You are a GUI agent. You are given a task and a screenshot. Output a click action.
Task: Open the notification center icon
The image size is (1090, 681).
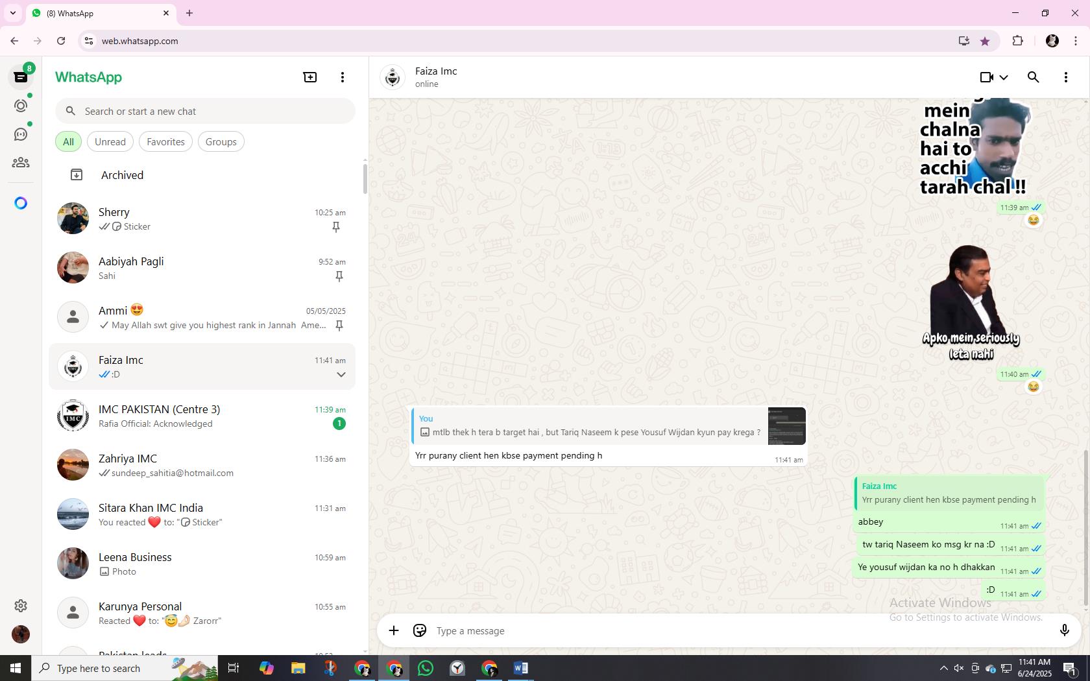pos(1071,668)
